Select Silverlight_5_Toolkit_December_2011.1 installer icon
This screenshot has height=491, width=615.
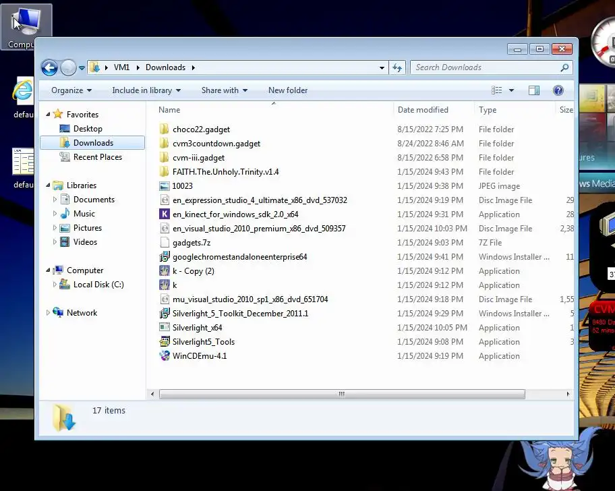click(x=165, y=314)
